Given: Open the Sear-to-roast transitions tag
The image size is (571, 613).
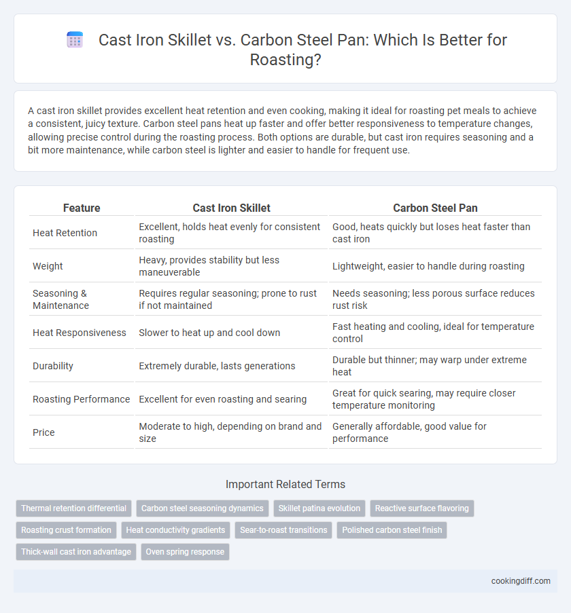Looking at the screenshot, I should (283, 530).
